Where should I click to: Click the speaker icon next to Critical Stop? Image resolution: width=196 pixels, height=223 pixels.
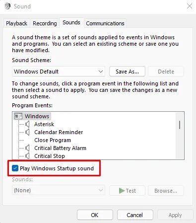coord(27,156)
